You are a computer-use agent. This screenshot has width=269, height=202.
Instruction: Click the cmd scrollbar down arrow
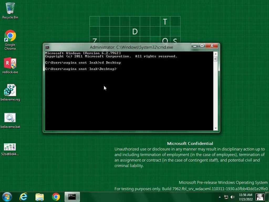coord(216,128)
